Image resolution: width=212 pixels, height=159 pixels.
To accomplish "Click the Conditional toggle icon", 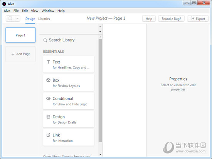I will (x=48, y=99).
